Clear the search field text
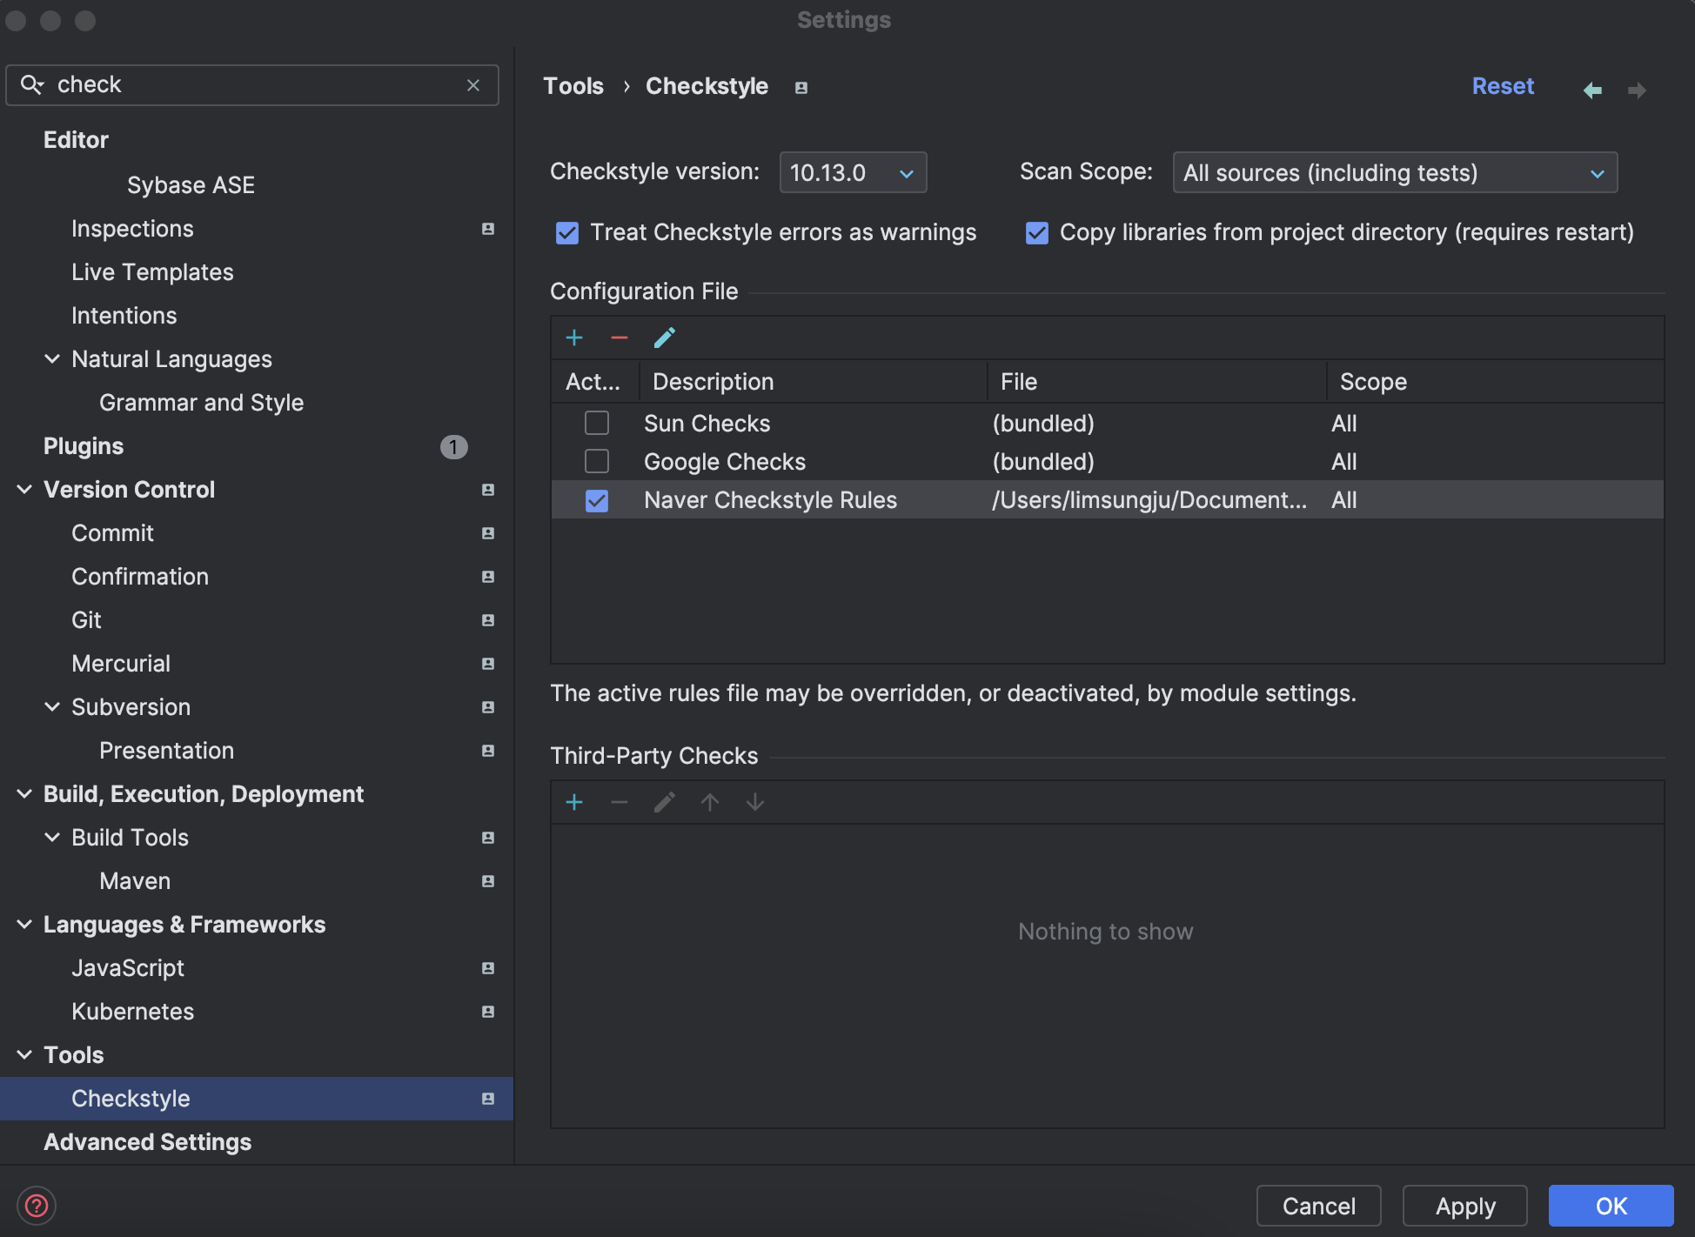Viewport: 1695px width, 1237px height. 473,85
